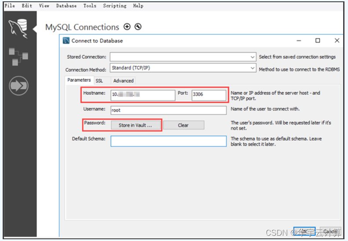Viewport: 348px width, 241px height.
Task: Maximize the Connect to Database dialog
Action: pos(318,40)
